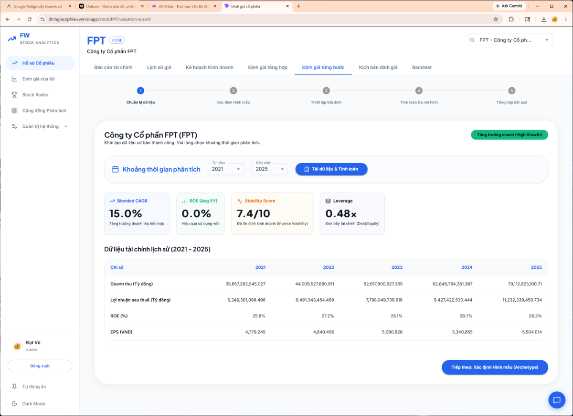Image resolution: width=573 pixels, height=416 pixels.
Task: Click Tiếp theo: Xác định Hình mẫu button
Action: pos(495,367)
